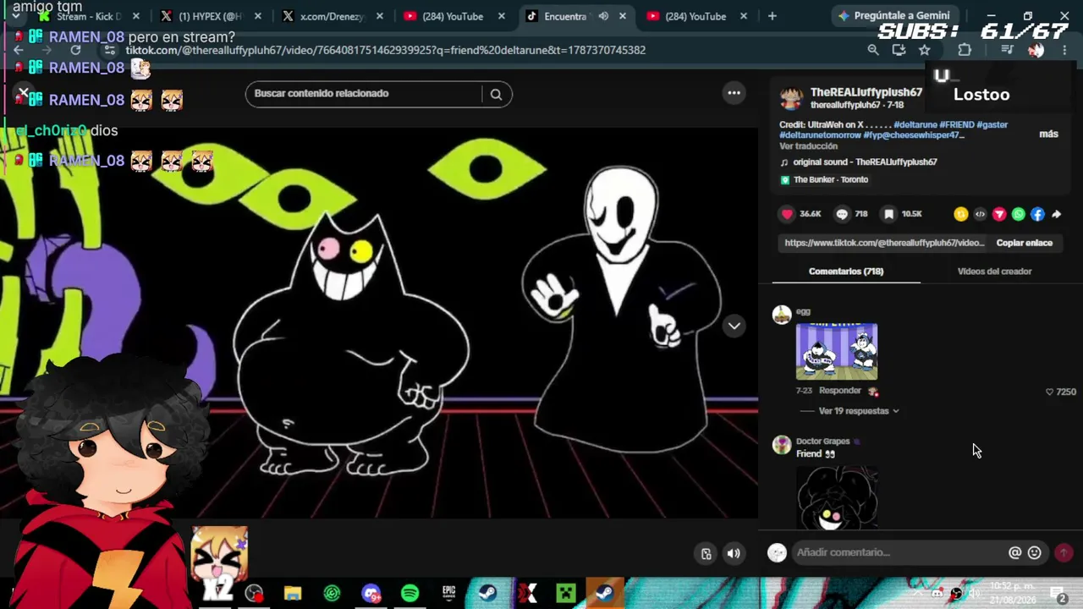
Task: Switch to the '(1) HYPEX' X browser tab
Action: (212, 16)
